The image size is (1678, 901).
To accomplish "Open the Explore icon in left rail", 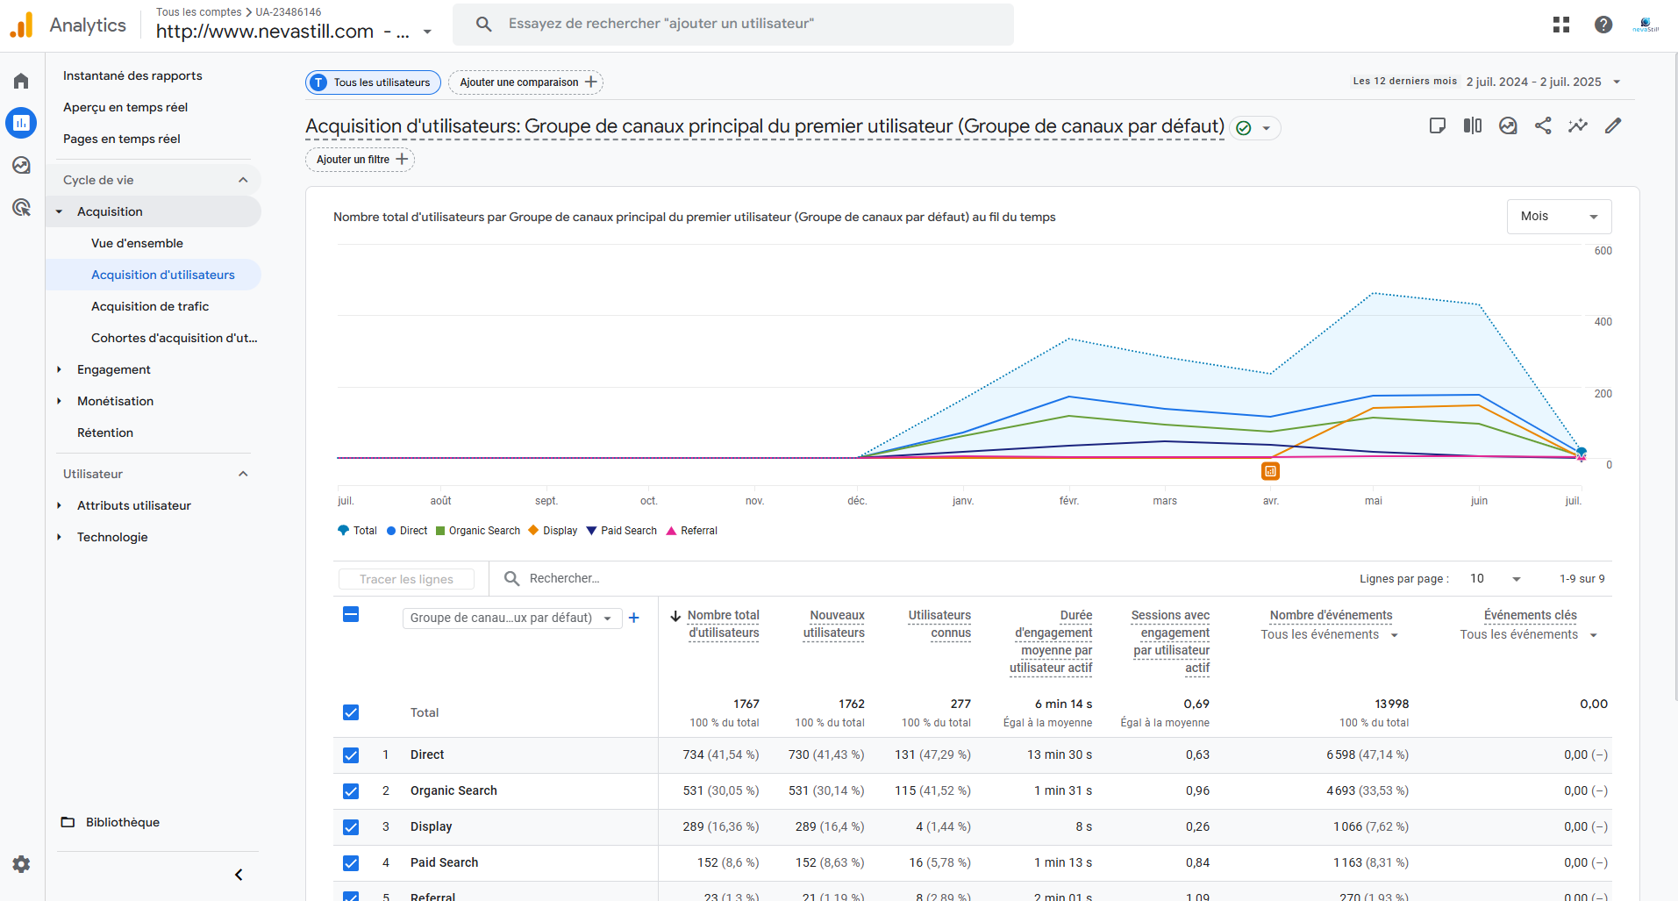I will pos(21,165).
